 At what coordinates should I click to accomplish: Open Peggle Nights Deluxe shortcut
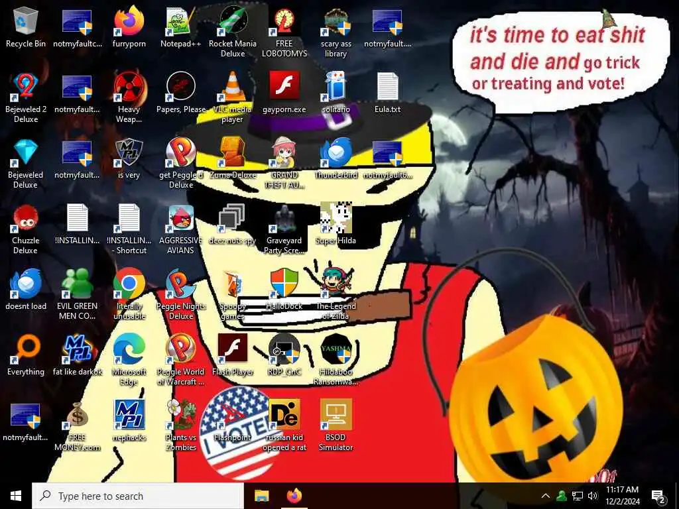pyautogui.click(x=180, y=284)
